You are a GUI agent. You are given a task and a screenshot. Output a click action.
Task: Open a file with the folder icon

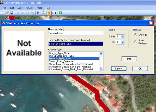click(x=7, y=13)
